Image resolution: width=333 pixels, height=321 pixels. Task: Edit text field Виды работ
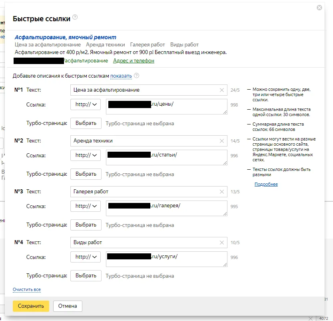point(149,243)
